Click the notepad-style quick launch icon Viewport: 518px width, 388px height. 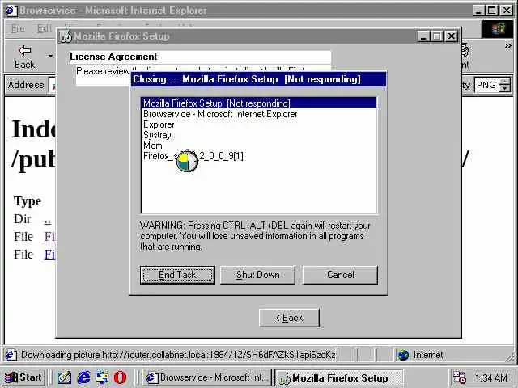(65, 377)
